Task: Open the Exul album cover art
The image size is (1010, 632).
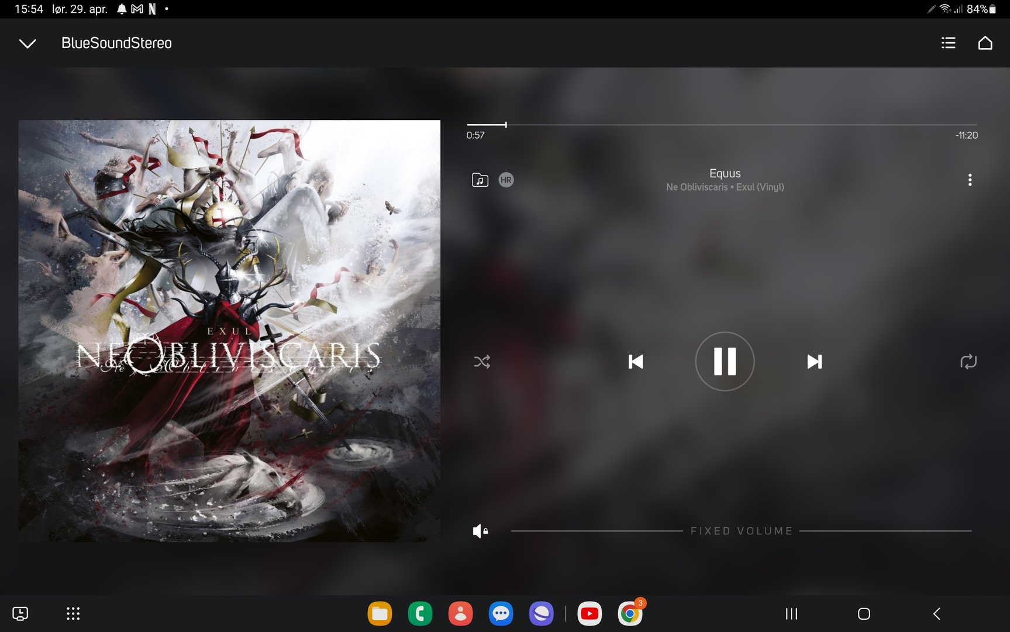Action: point(229,331)
